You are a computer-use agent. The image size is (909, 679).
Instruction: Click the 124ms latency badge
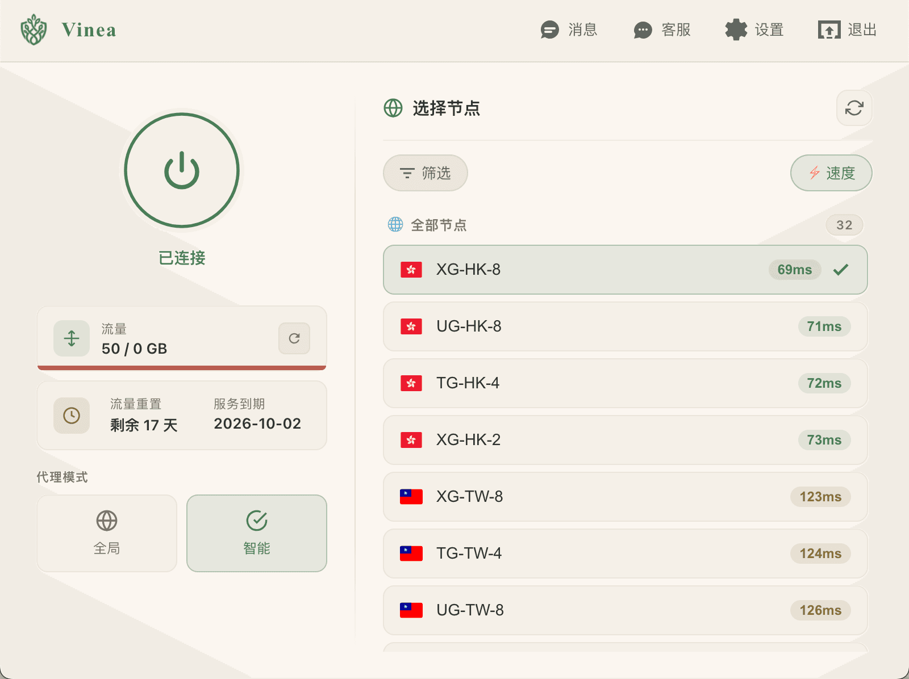click(x=820, y=554)
